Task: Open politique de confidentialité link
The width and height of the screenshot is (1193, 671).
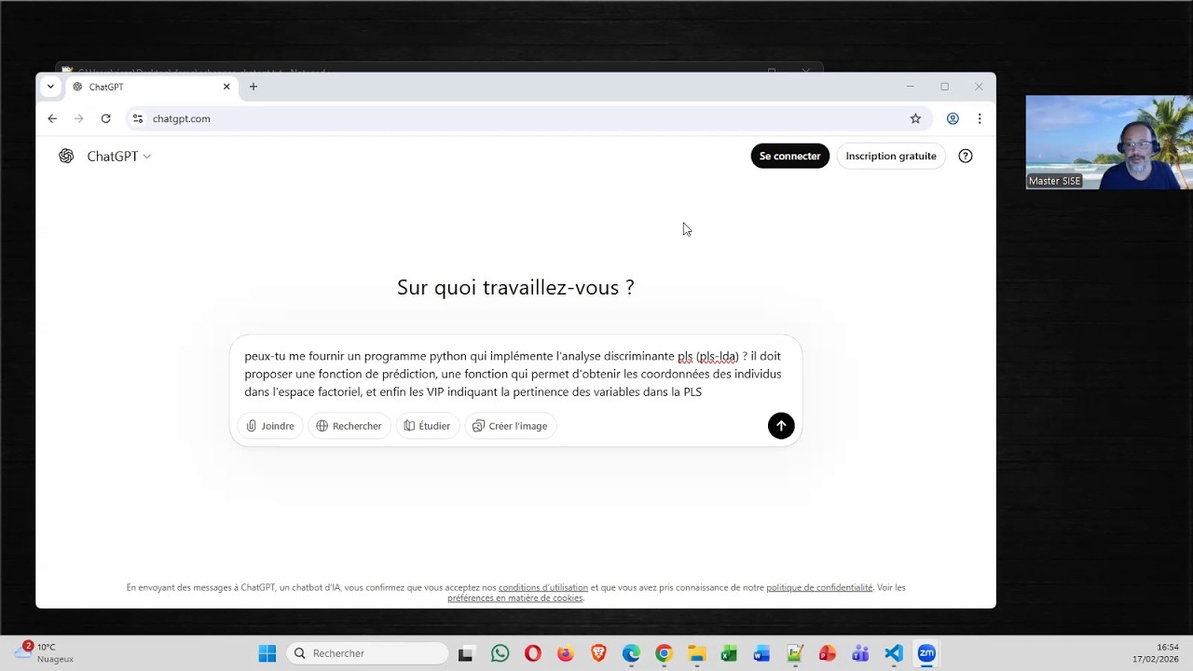Action: (x=819, y=588)
